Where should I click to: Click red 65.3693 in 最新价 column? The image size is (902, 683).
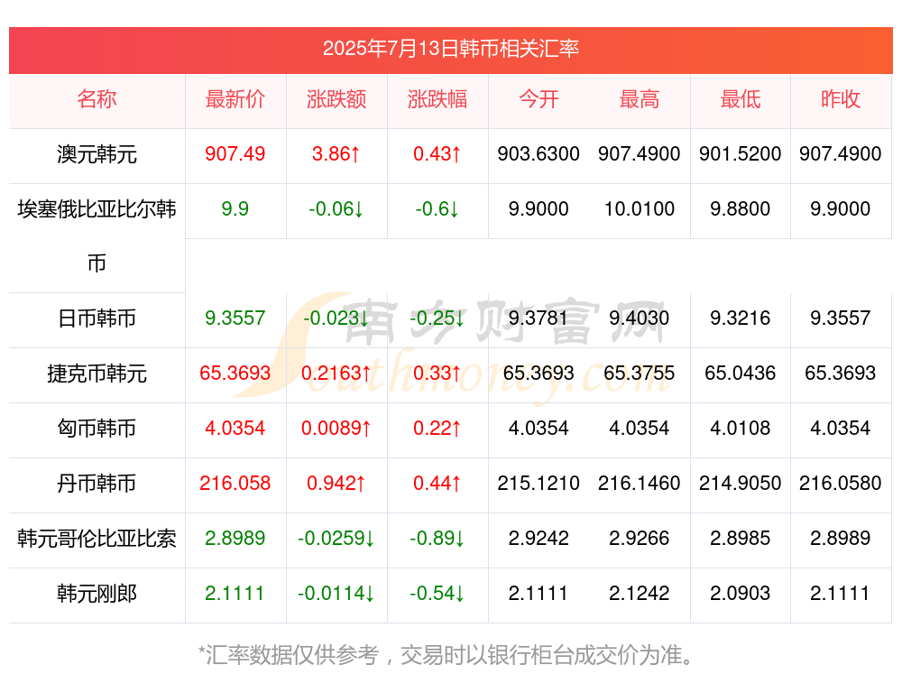pos(235,374)
